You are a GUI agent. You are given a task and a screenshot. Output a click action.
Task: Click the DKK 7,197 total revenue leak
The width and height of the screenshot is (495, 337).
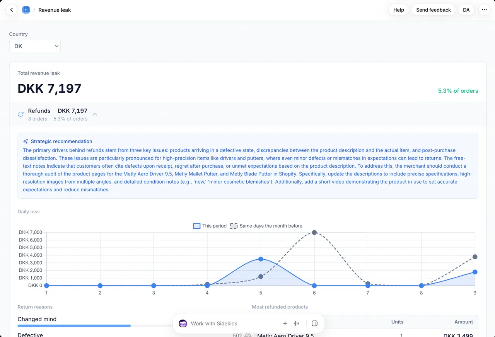tap(49, 89)
